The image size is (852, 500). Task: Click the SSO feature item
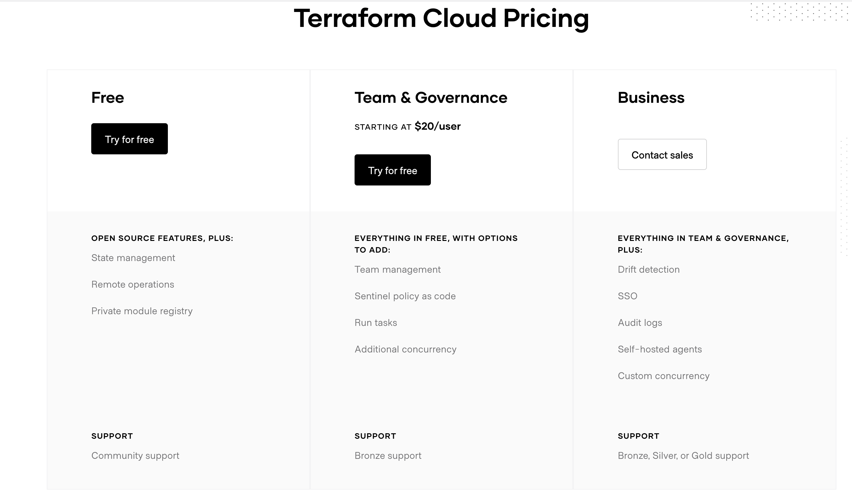click(628, 296)
